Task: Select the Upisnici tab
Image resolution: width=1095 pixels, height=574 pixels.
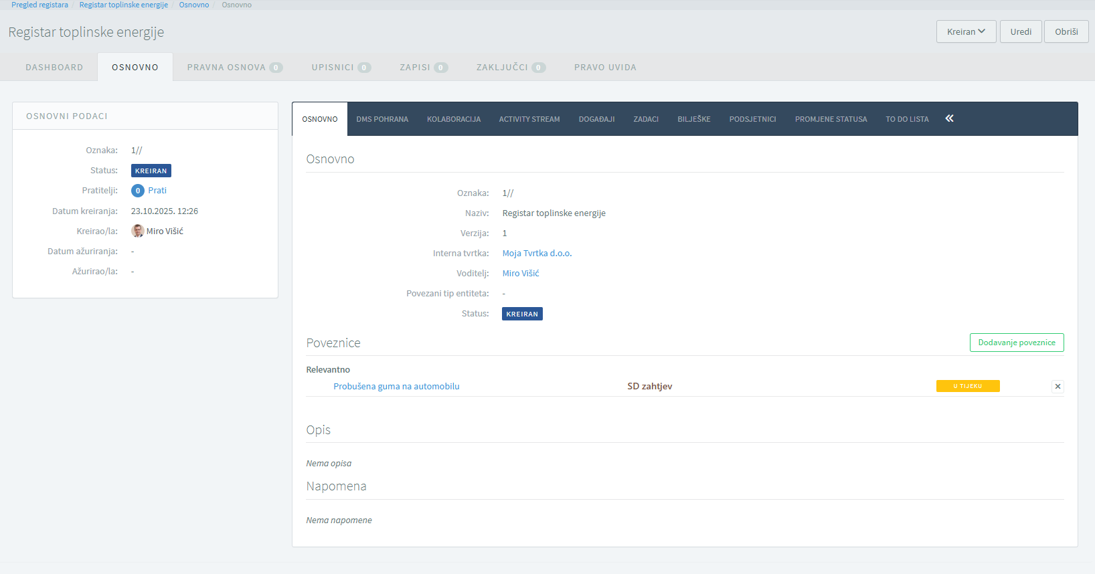Action: coord(340,68)
